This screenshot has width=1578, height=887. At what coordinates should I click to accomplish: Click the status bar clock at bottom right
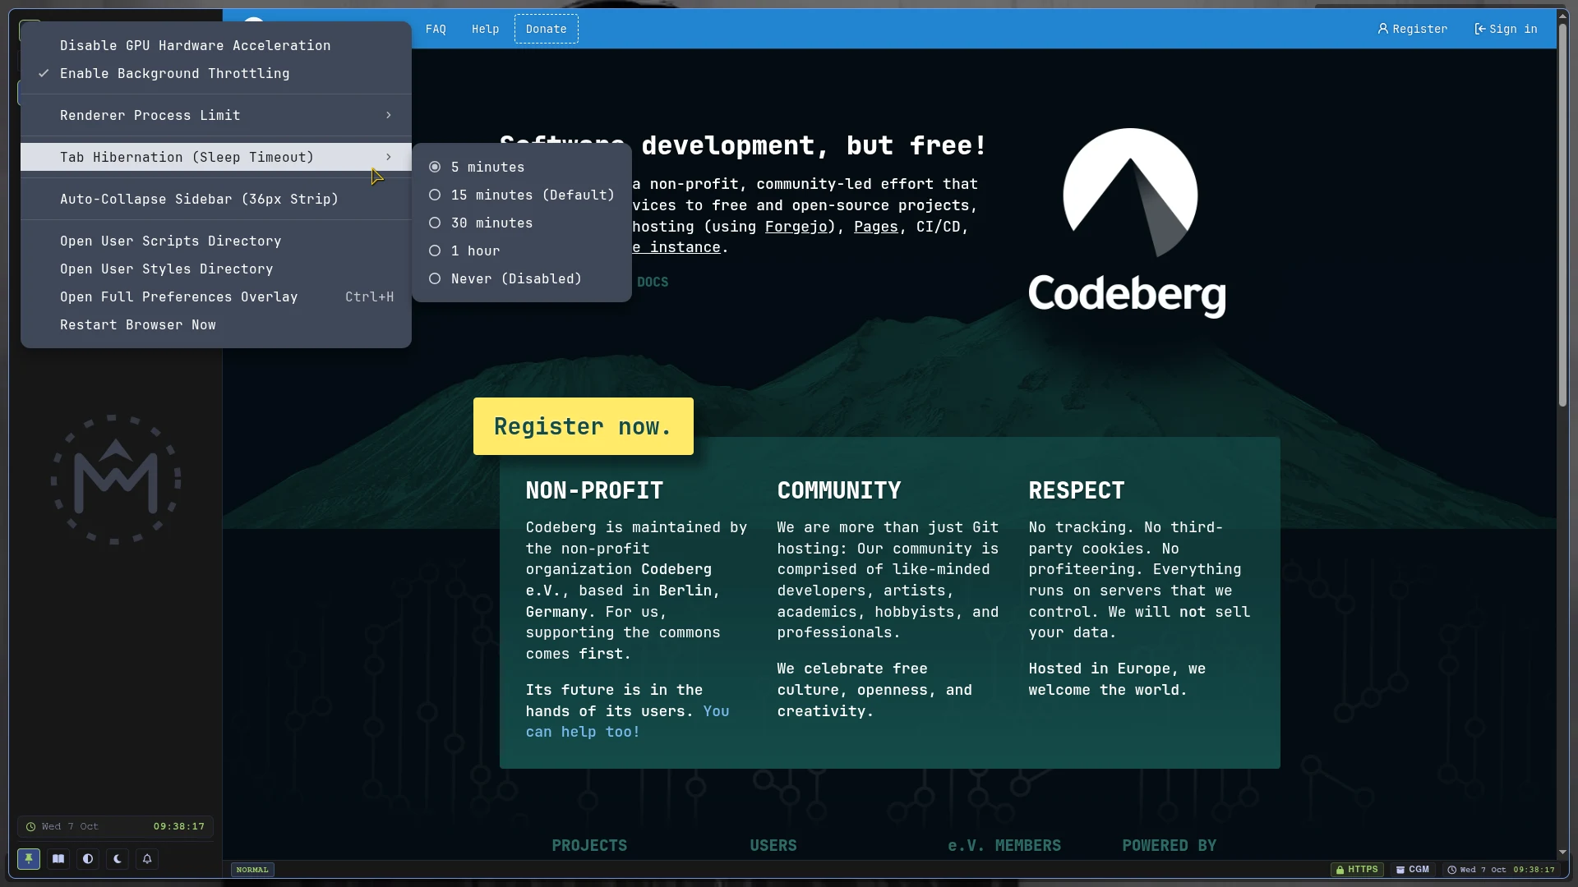pos(1501,869)
